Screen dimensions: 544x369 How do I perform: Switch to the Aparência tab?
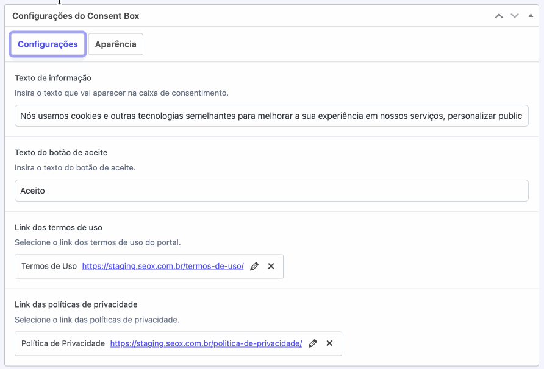pyautogui.click(x=115, y=44)
